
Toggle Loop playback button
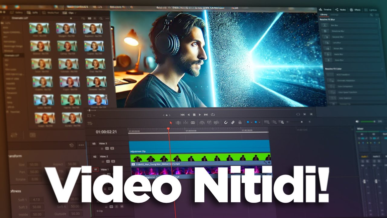tap(213, 115)
